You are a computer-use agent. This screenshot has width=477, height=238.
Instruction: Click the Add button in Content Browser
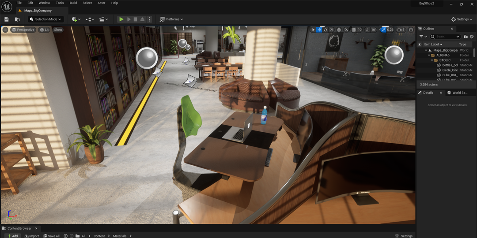[12, 236]
